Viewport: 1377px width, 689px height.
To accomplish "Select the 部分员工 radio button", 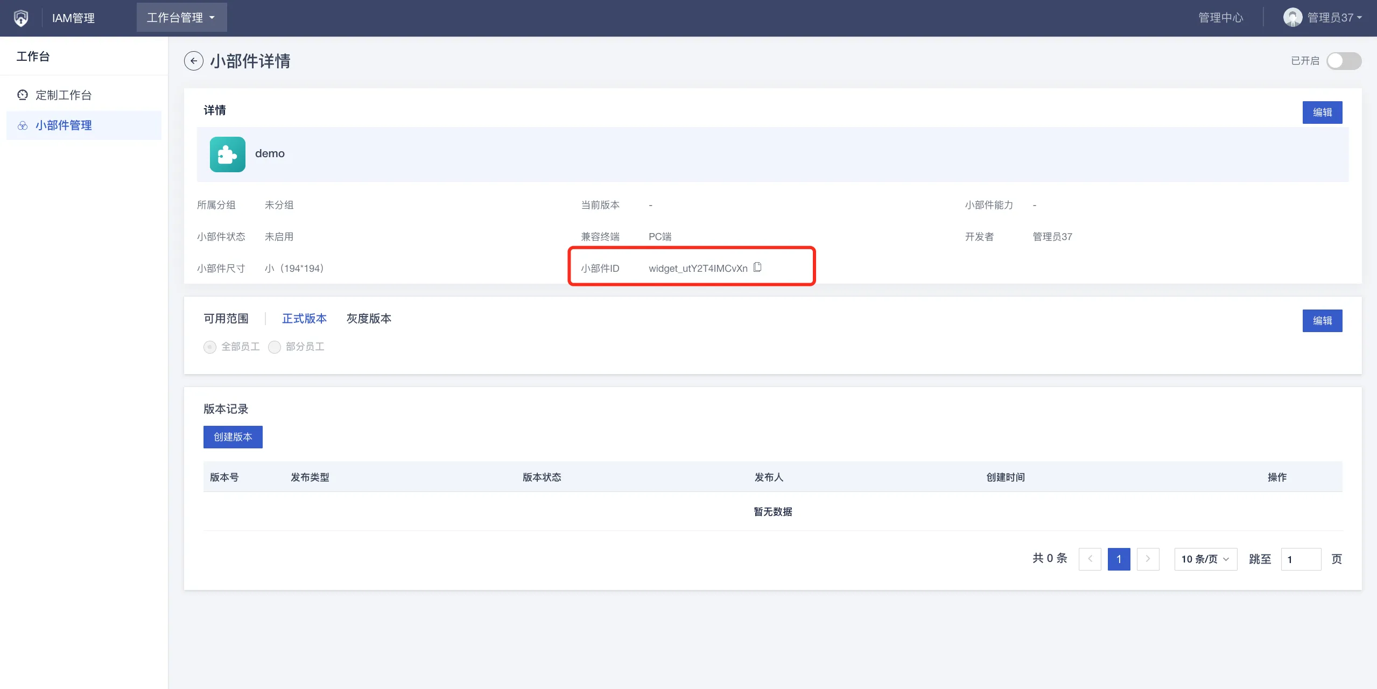I will [x=275, y=347].
